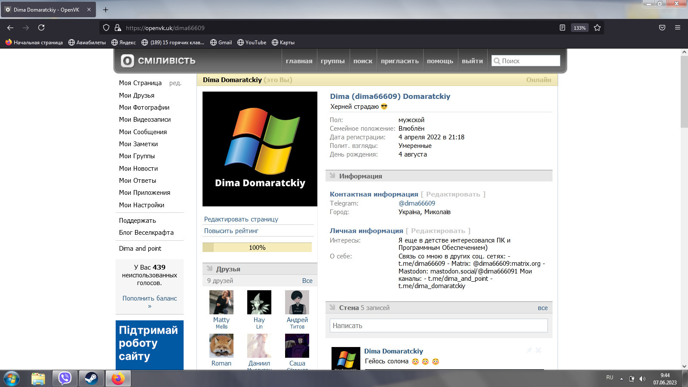The image size is (688, 387).
Task: Click the OpenVK logo icon in header
Action: click(x=127, y=61)
